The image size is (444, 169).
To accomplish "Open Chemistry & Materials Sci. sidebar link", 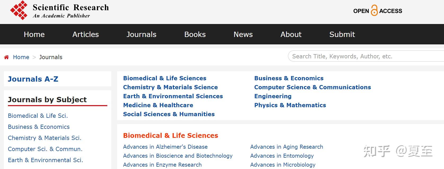I will [x=45, y=138].
